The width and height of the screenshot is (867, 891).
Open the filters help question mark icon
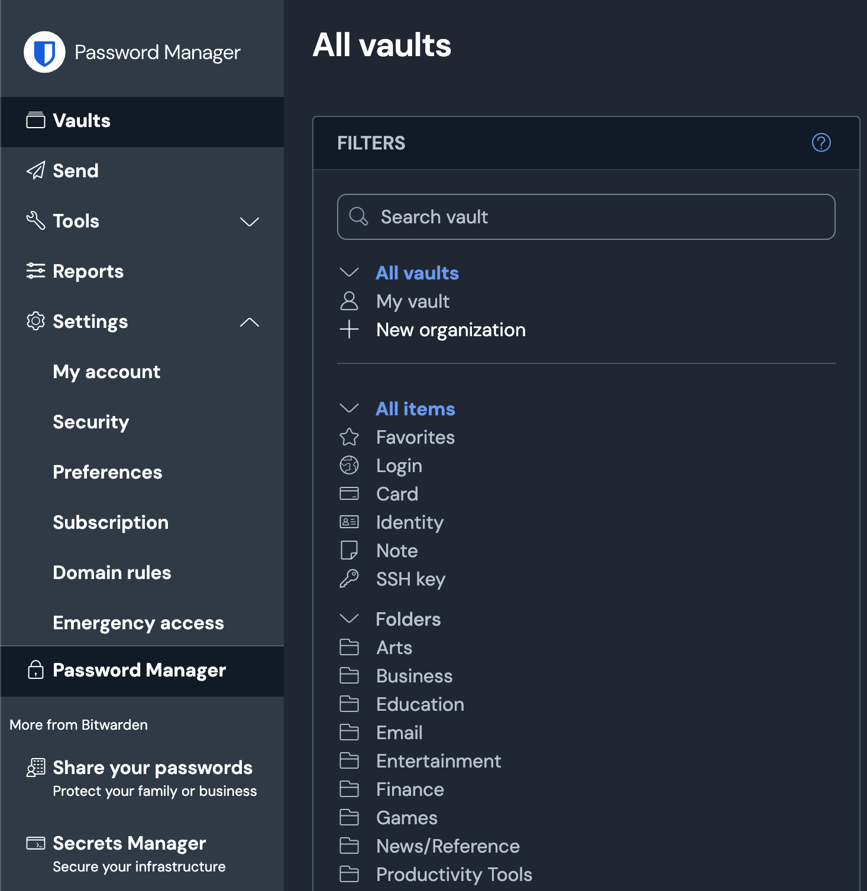(x=821, y=142)
